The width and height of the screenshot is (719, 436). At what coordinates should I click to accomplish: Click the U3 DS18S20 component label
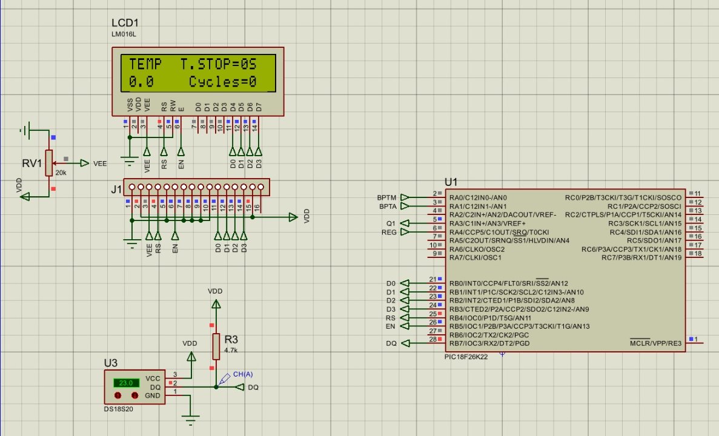(x=111, y=363)
